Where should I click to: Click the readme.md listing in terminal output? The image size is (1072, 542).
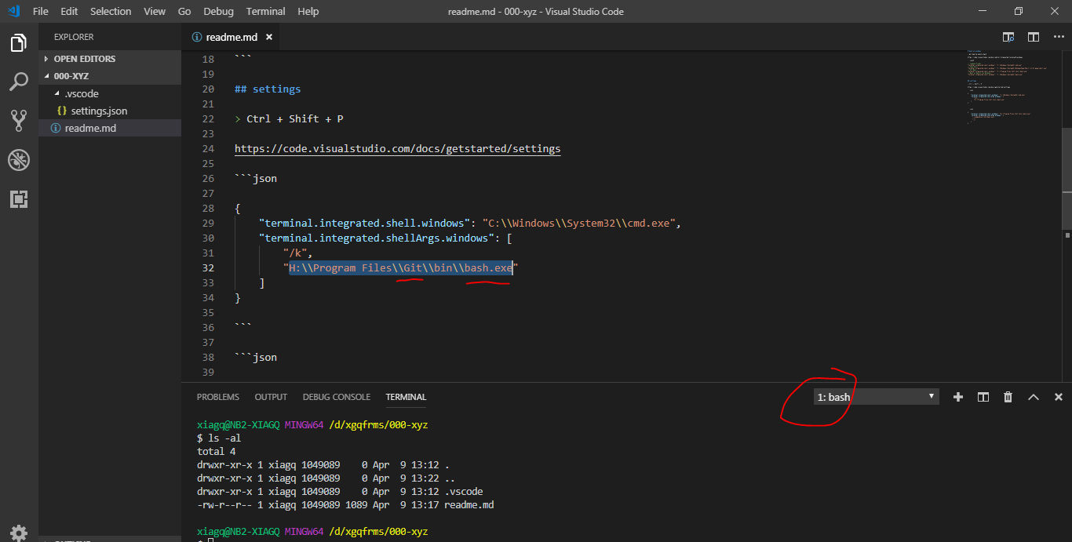[x=469, y=504]
